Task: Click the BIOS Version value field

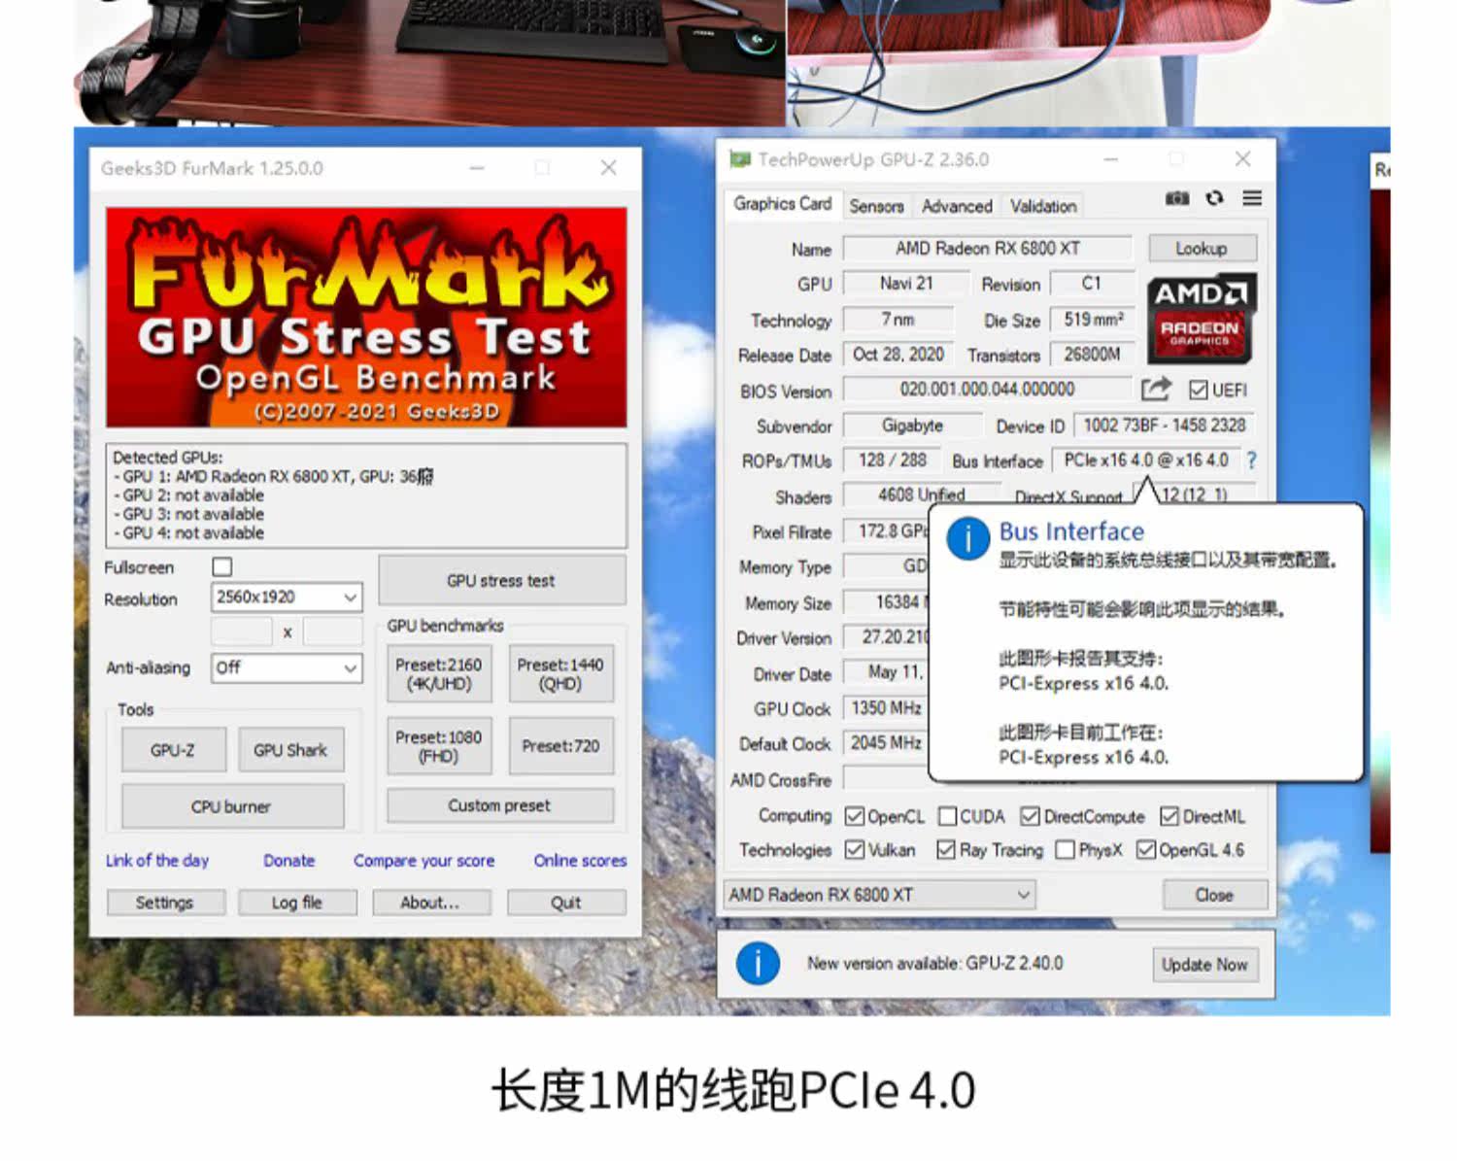Action: tap(987, 390)
